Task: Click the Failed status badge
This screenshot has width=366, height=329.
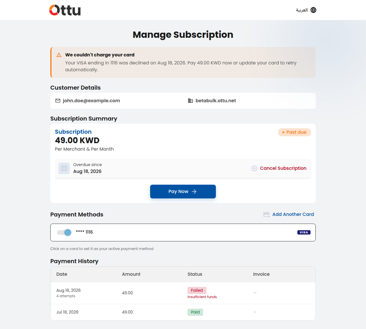Action: [x=197, y=290]
